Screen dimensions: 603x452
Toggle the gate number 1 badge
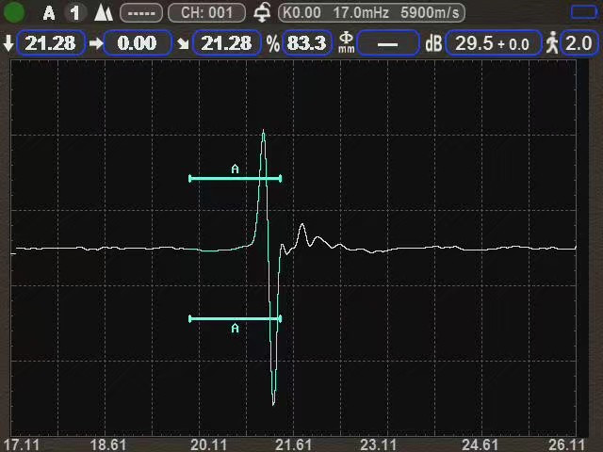(x=75, y=13)
